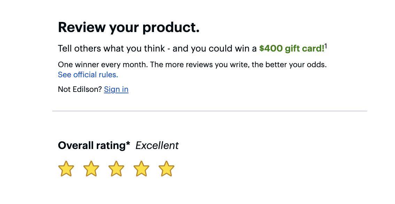Click the Review your product. heading
The image size is (395, 204).
click(x=129, y=27)
